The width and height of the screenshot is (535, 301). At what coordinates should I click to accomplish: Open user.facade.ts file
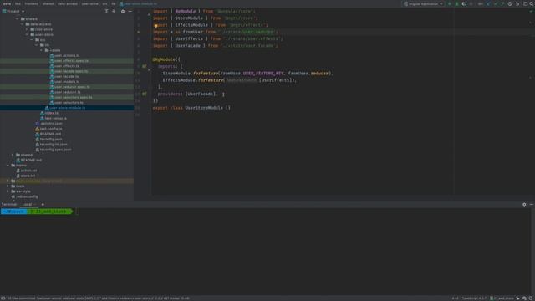(x=64, y=76)
